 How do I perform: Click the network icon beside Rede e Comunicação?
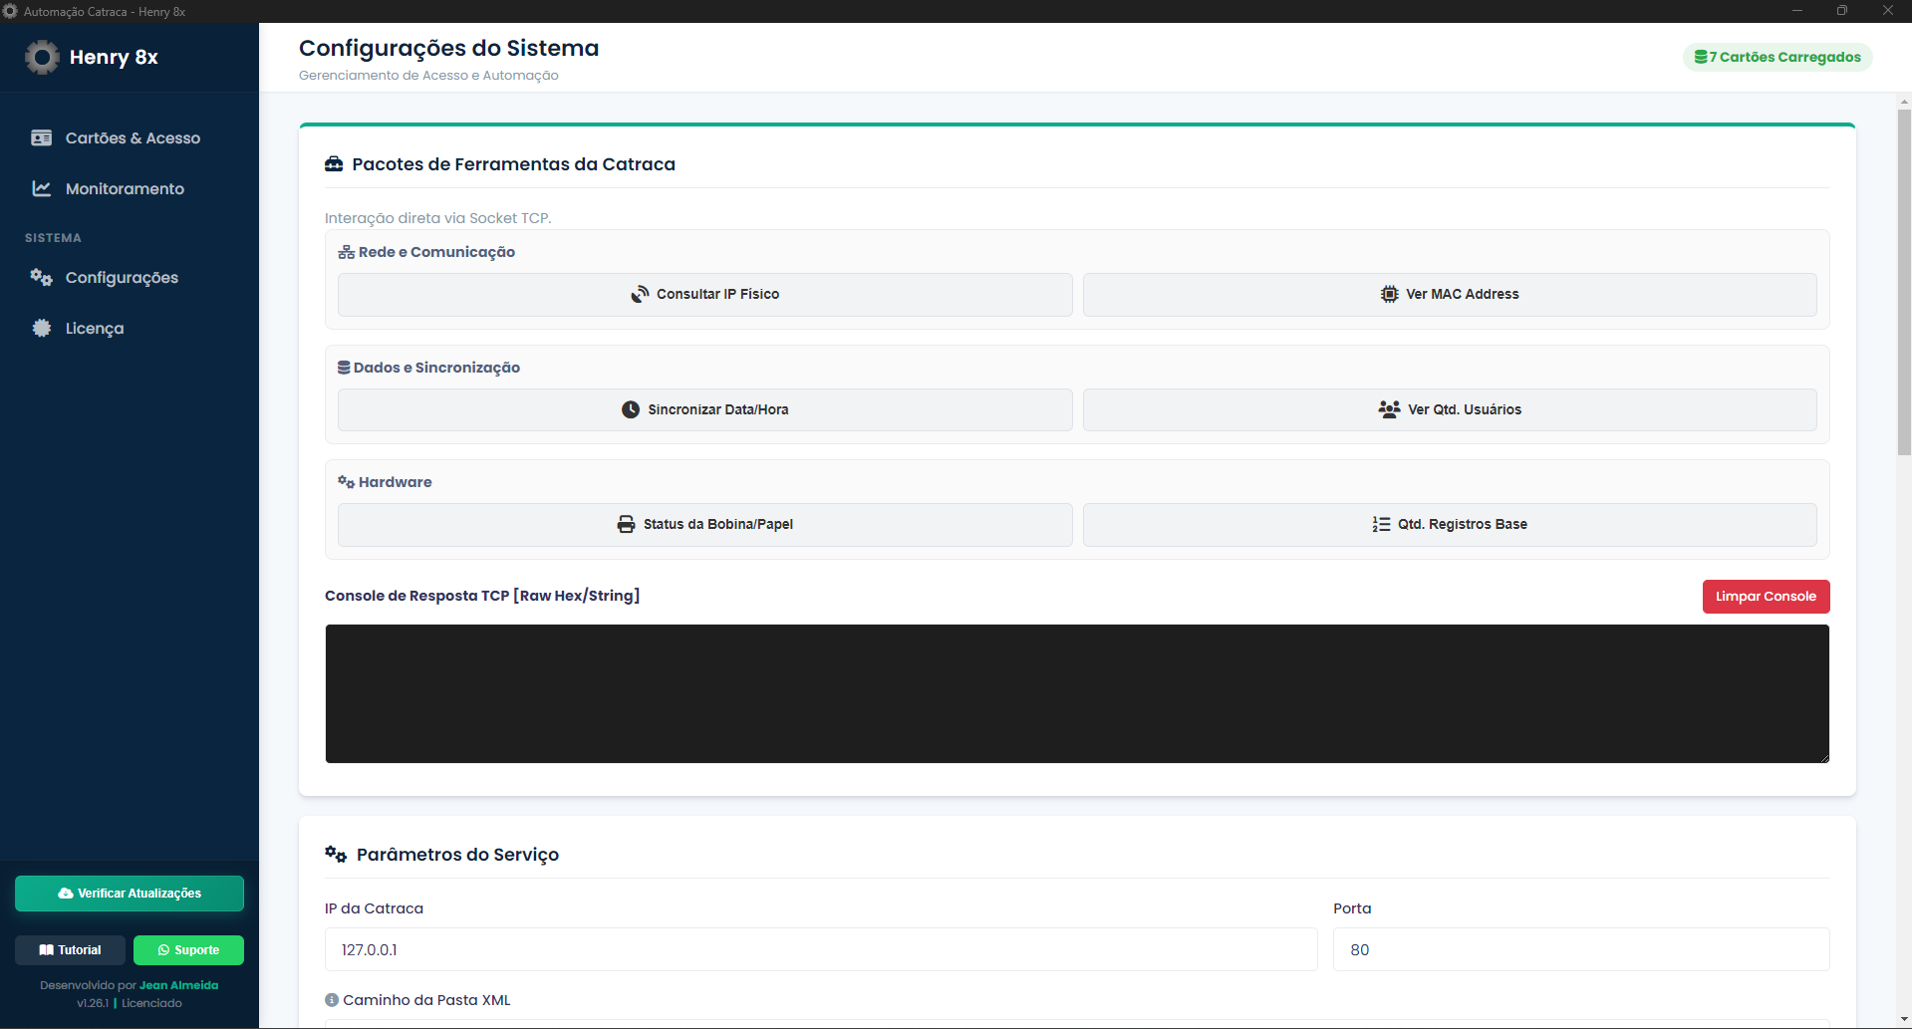click(346, 252)
